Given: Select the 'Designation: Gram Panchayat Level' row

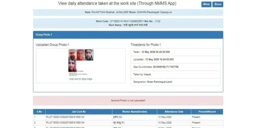Looking at the screenshot, I should [x=175, y=82].
